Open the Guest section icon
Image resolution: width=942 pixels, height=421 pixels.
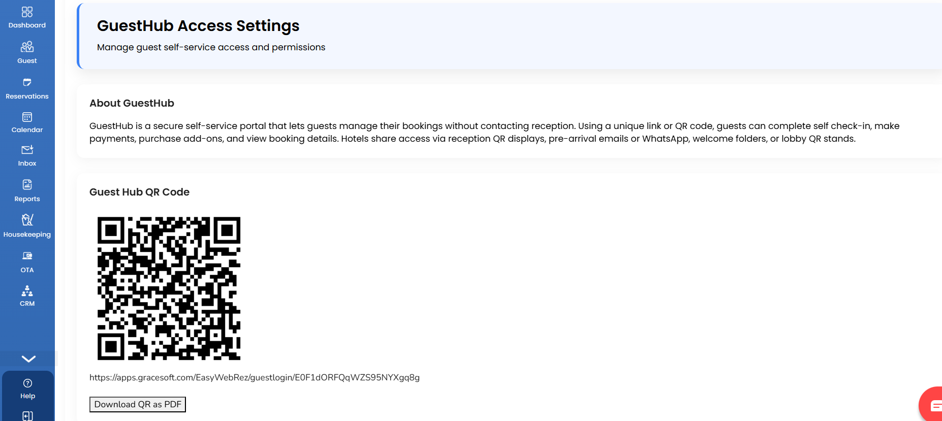pyautogui.click(x=27, y=47)
